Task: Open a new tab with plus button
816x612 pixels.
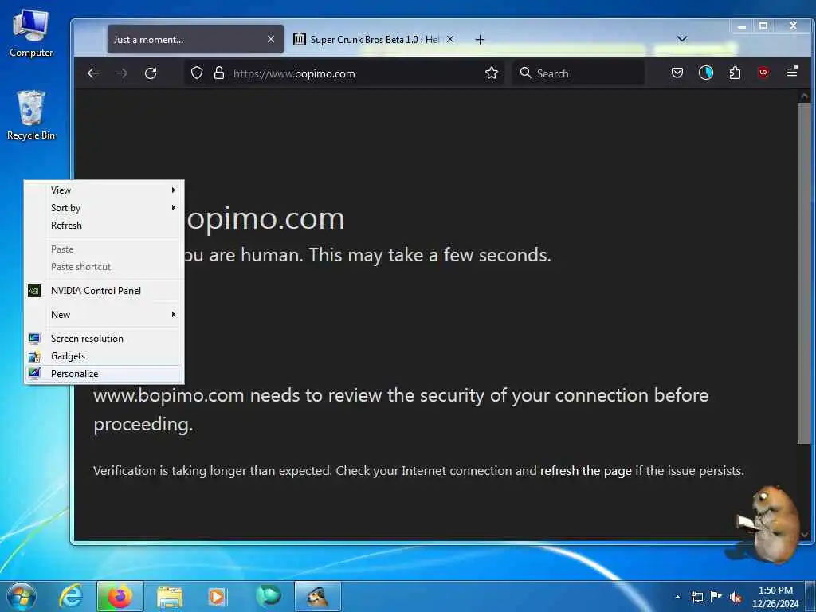Action: (x=480, y=40)
